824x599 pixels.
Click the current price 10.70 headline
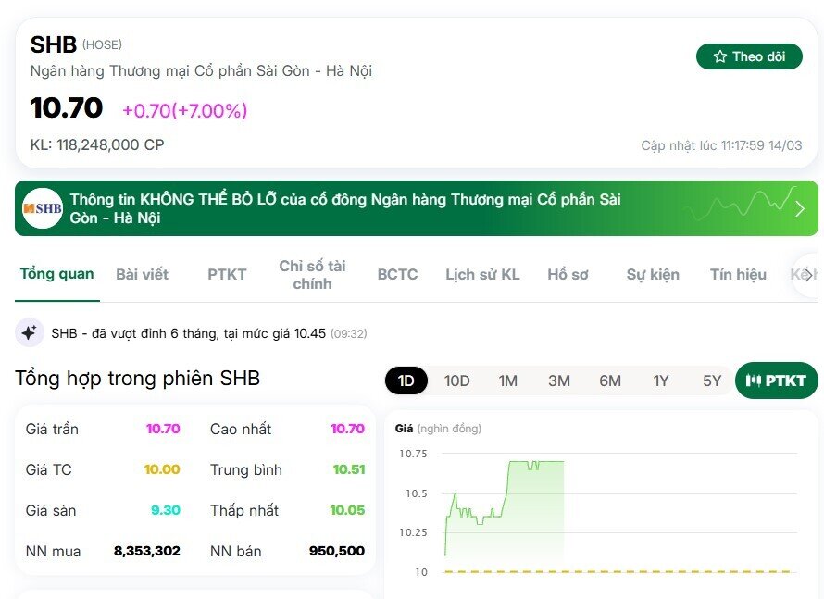(67, 107)
